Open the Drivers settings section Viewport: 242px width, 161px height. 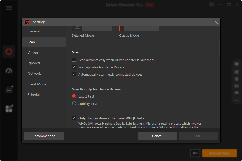click(44, 52)
